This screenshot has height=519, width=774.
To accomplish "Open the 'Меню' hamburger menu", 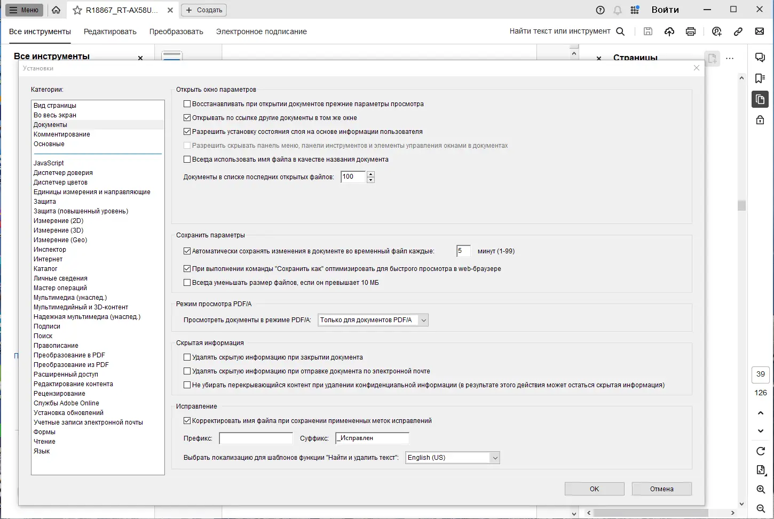I will point(23,10).
